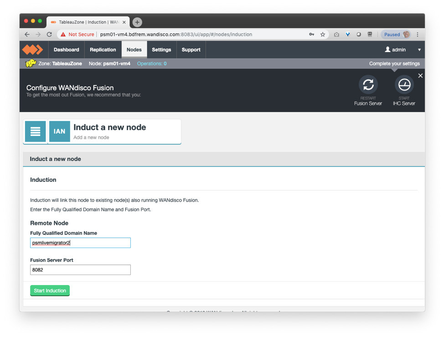The width and height of the screenshot is (444, 337).
Task: Focus the Fully Qualified Domain Name field
Action: [80, 243]
